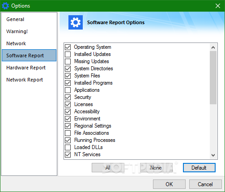Enable the Missing Updates checkbox

(68, 61)
